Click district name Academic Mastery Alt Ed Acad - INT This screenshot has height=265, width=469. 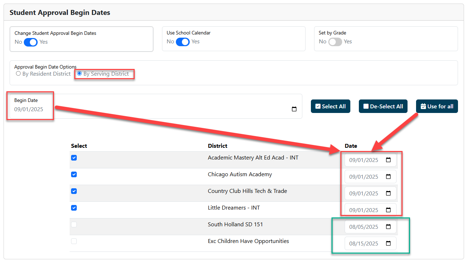pos(253,158)
